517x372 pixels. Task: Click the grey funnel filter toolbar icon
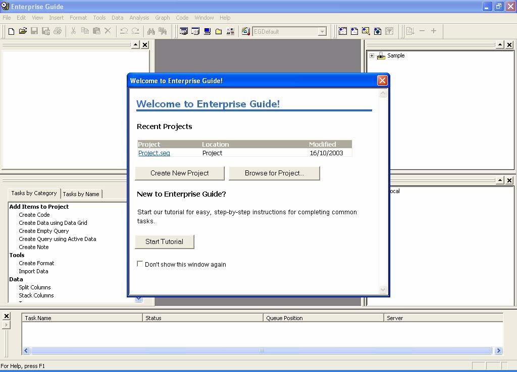(389, 31)
